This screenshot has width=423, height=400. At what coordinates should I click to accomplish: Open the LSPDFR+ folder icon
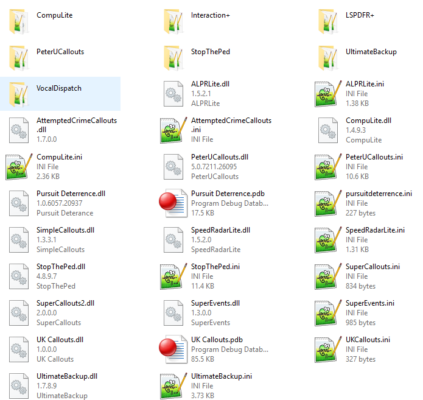click(x=328, y=21)
